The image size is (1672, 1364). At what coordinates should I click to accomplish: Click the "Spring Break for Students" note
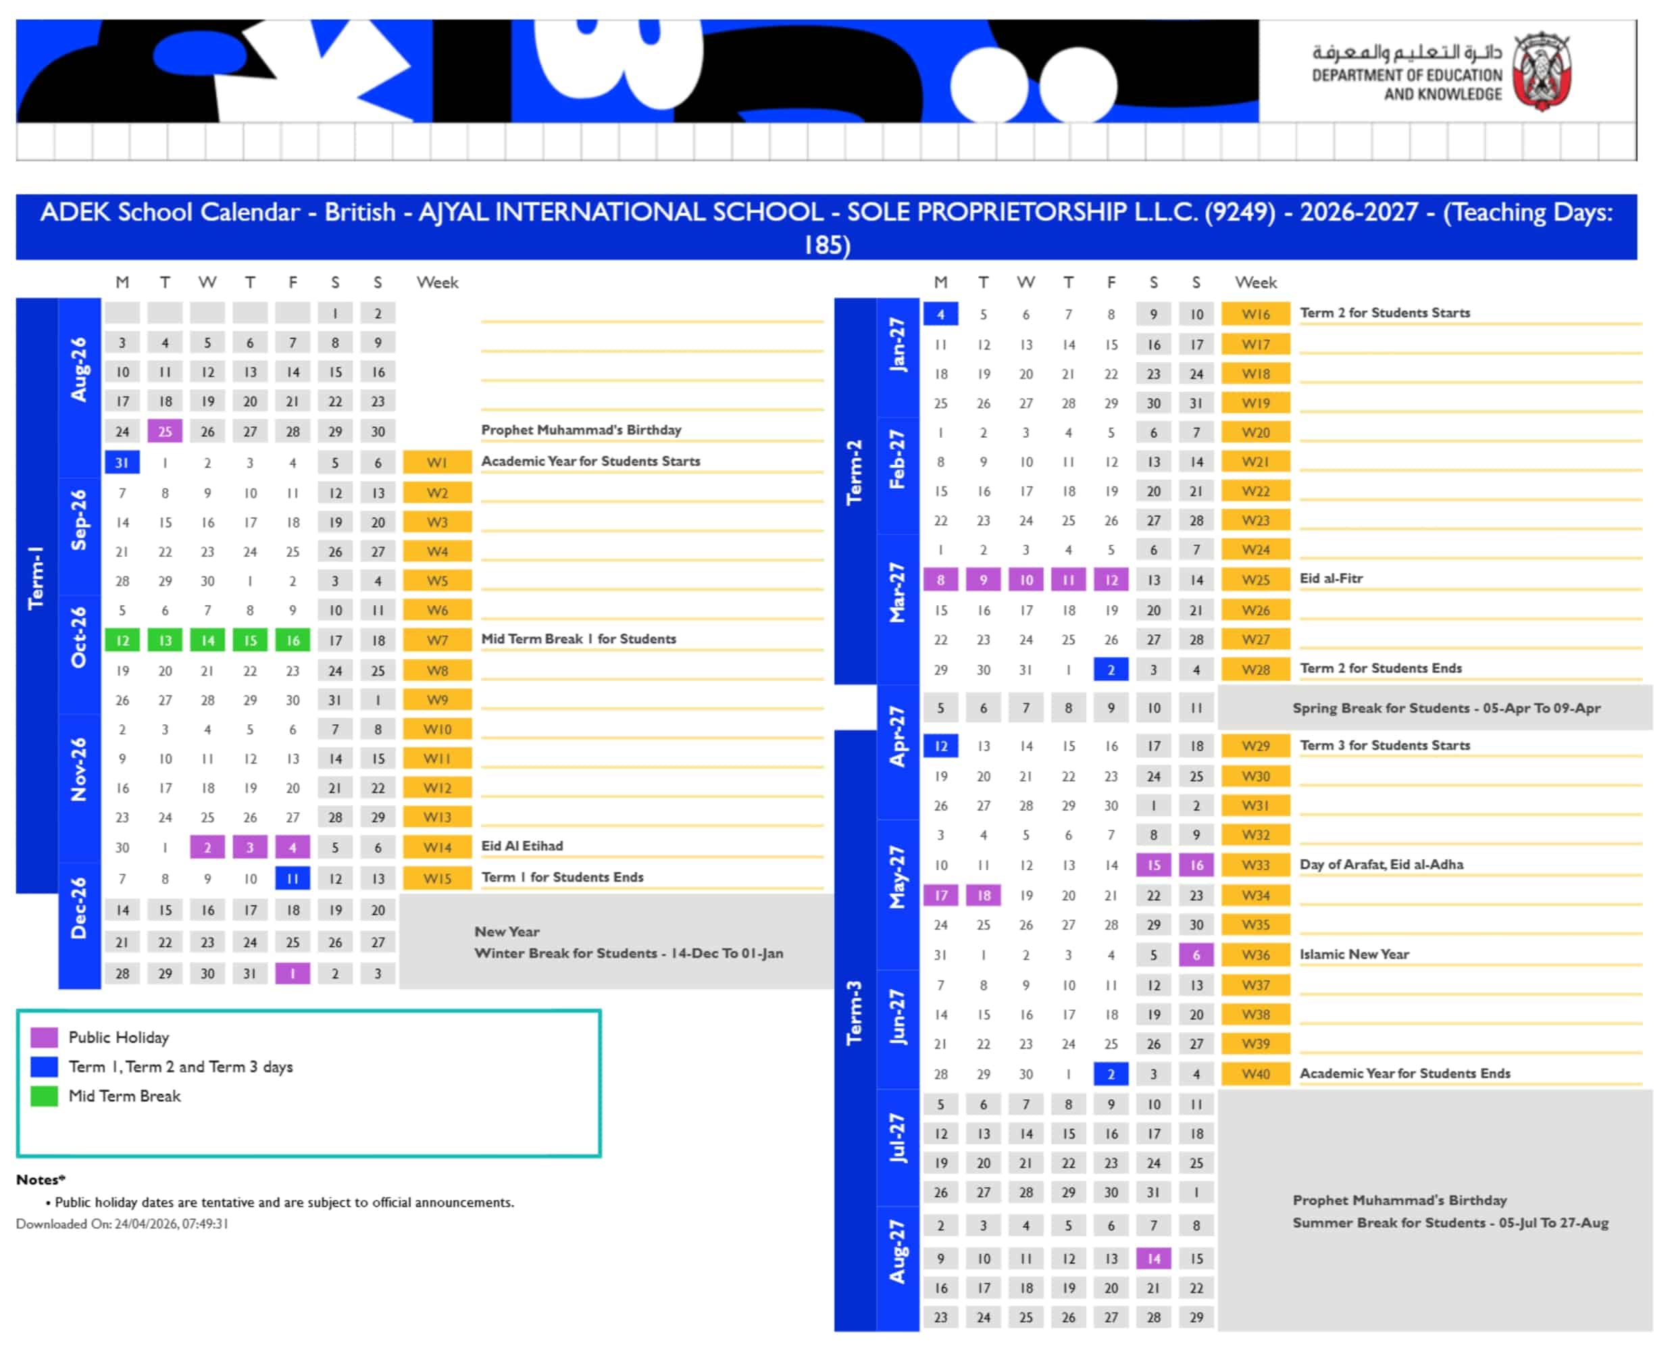coord(1446,708)
